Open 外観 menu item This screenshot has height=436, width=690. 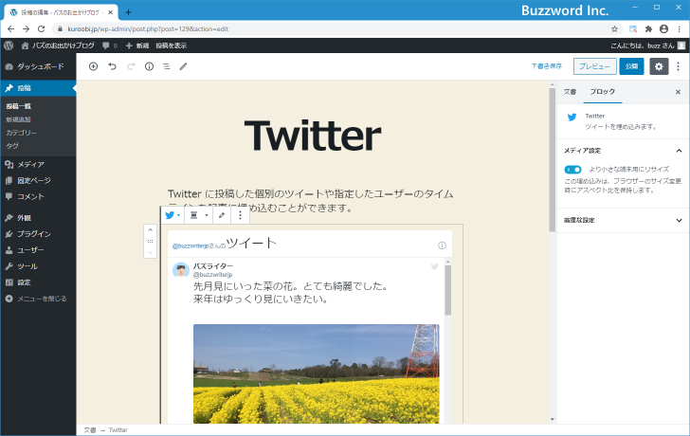pyautogui.click(x=38, y=218)
